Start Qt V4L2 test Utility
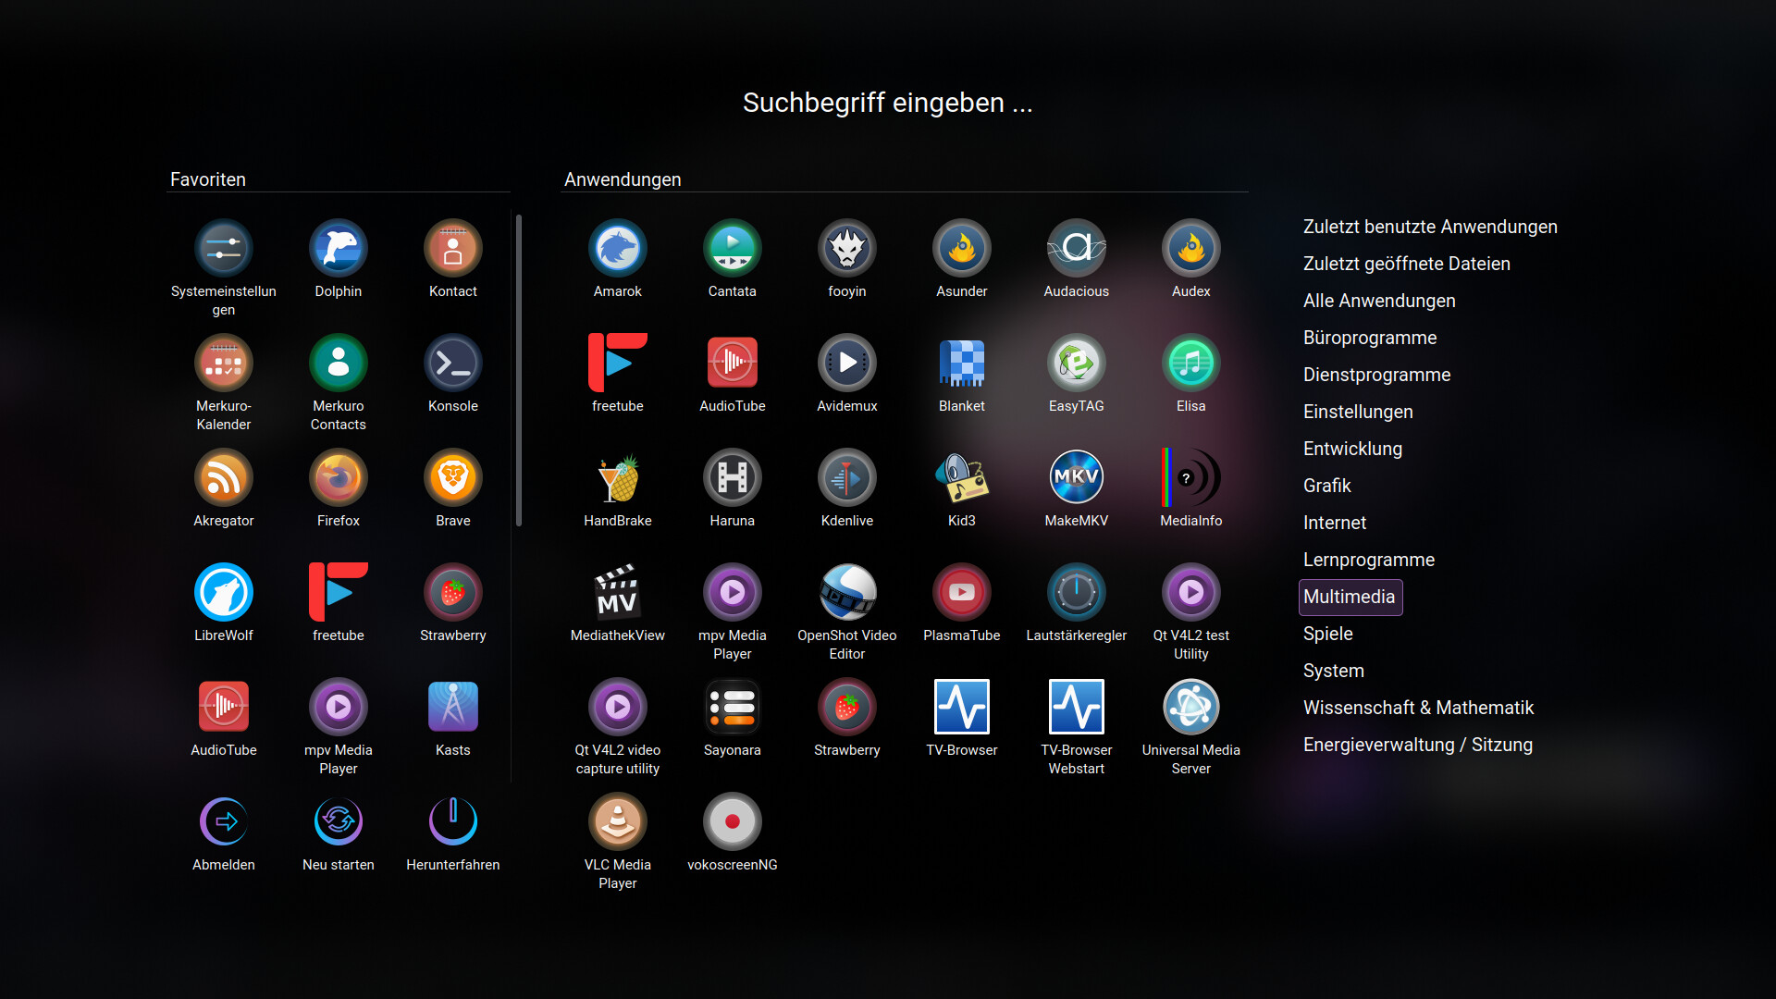 [x=1191, y=610]
